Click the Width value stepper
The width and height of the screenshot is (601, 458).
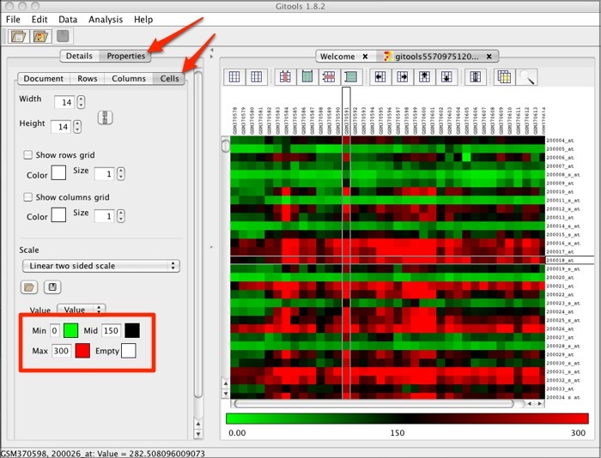click(81, 102)
